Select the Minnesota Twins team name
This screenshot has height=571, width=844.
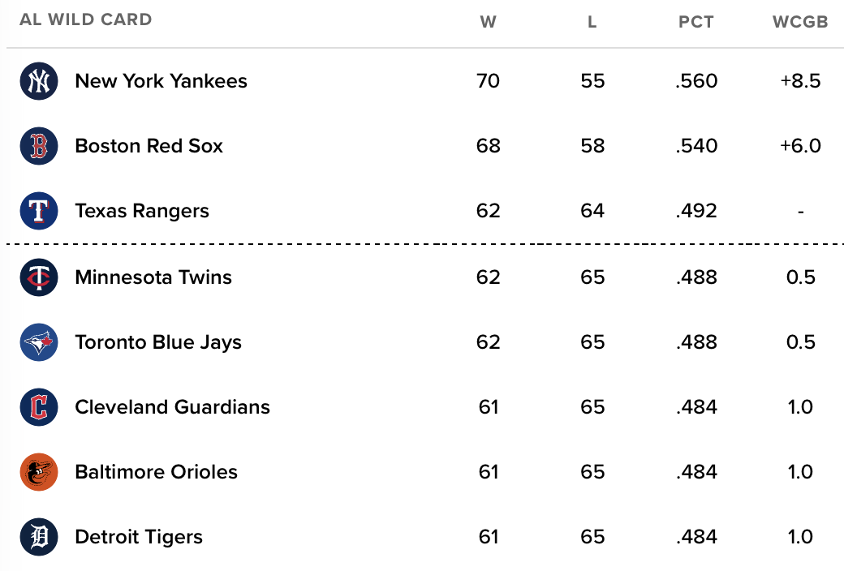pos(153,277)
